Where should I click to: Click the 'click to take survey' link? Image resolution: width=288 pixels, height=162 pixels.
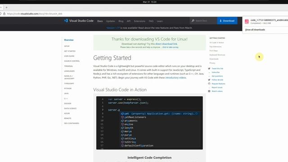tap(170, 47)
